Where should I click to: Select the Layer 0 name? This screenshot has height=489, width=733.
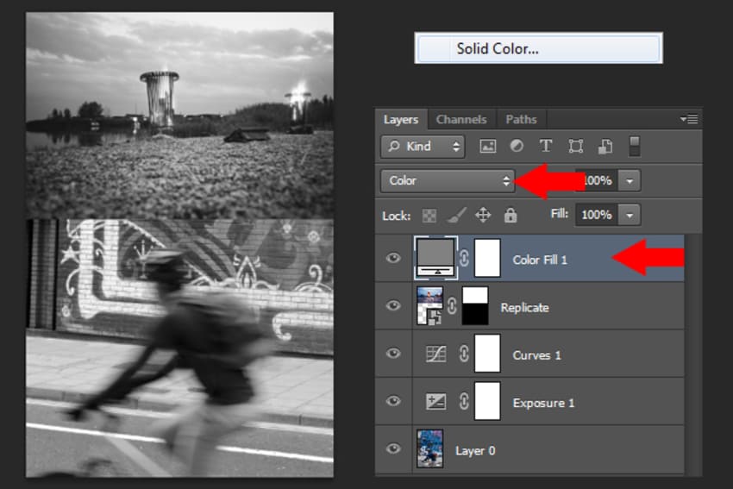[x=475, y=451]
